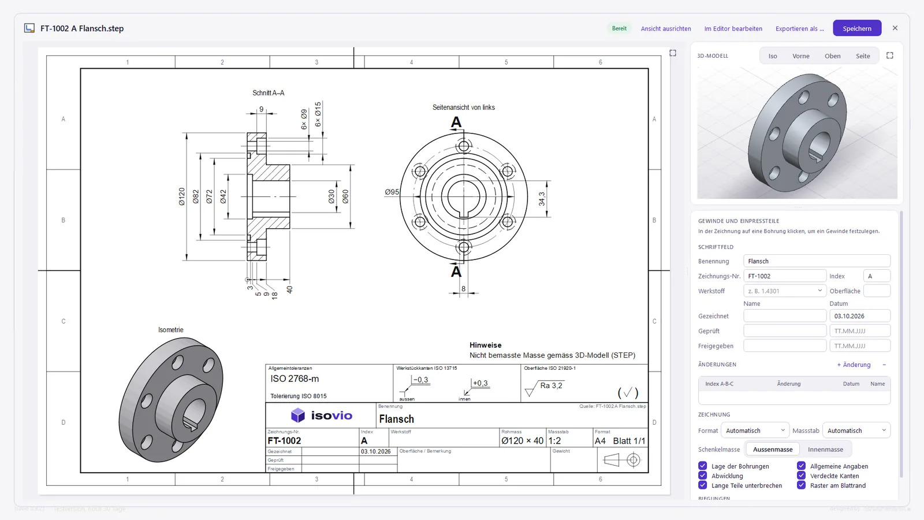Click the Benennung field containing Flansch

pos(817,261)
